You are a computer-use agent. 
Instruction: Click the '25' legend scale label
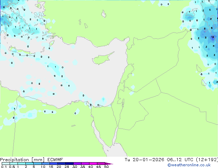[x=67, y=167]
